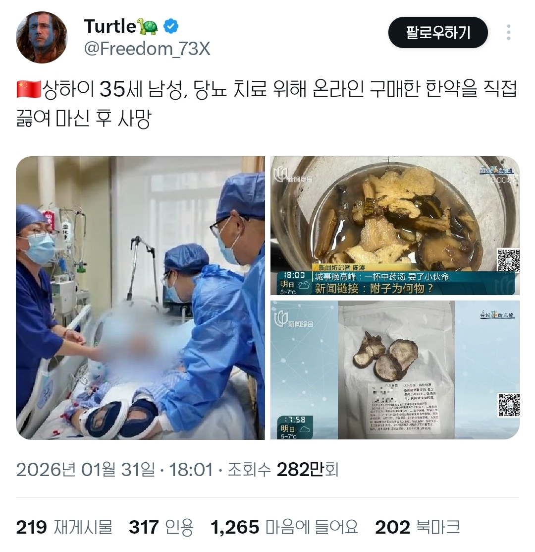Open the @Freedom_73X handle link
This screenshot has height=552, width=535.
coord(147,49)
